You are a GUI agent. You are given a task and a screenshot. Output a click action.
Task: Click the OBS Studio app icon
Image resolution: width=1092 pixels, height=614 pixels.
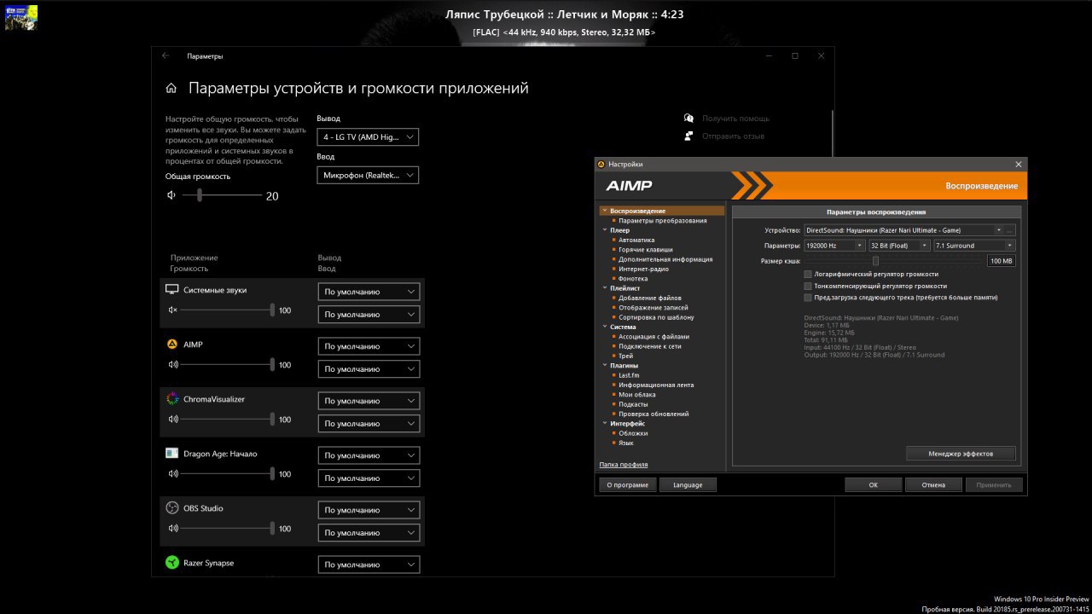click(171, 508)
